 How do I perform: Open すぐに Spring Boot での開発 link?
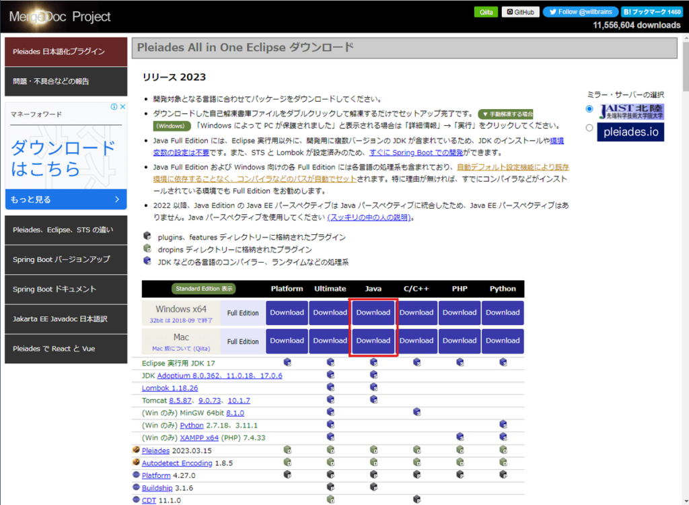pyautogui.click(x=416, y=153)
